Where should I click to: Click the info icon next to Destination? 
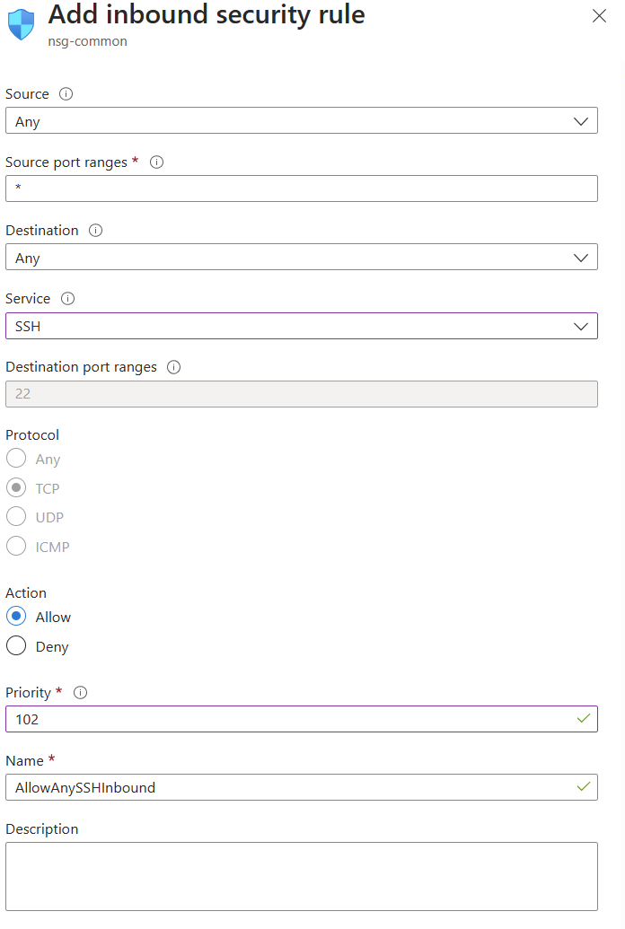(95, 230)
